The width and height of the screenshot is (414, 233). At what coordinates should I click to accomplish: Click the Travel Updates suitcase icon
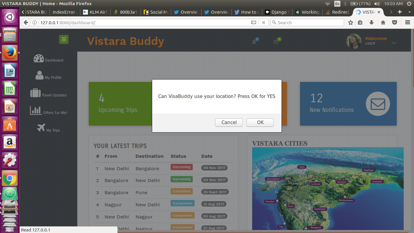pyautogui.click(x=35, y=93)
